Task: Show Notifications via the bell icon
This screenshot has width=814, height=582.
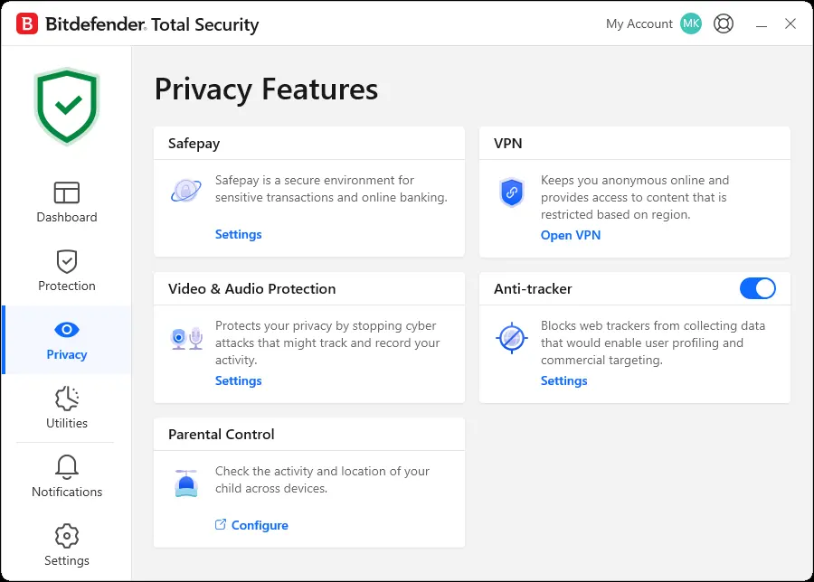Action: 66,467
